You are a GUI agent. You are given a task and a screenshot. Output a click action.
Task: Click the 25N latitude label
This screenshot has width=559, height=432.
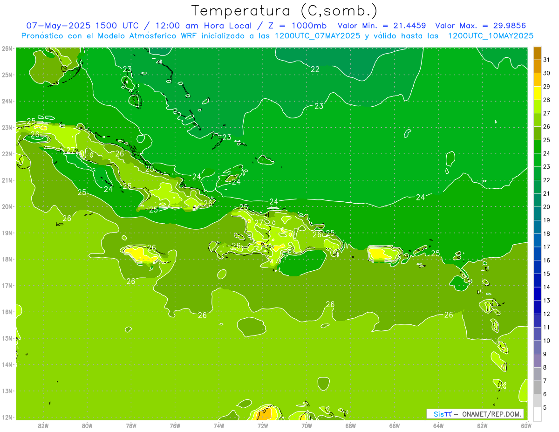tap(7, 75)
